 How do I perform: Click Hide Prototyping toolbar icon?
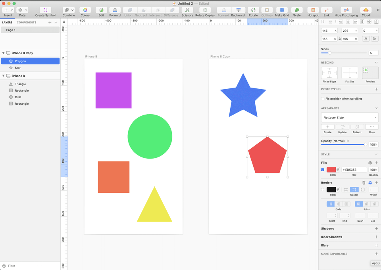[x=346, y=10]
